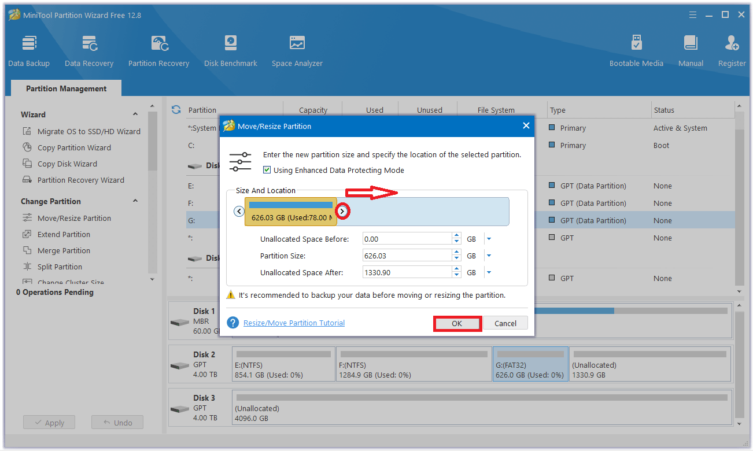Toggle Using Enhanced Data Protecting Mode
The width and height of the screenshot is (753, 451).
pyautogui.click(x=267, y=170)
